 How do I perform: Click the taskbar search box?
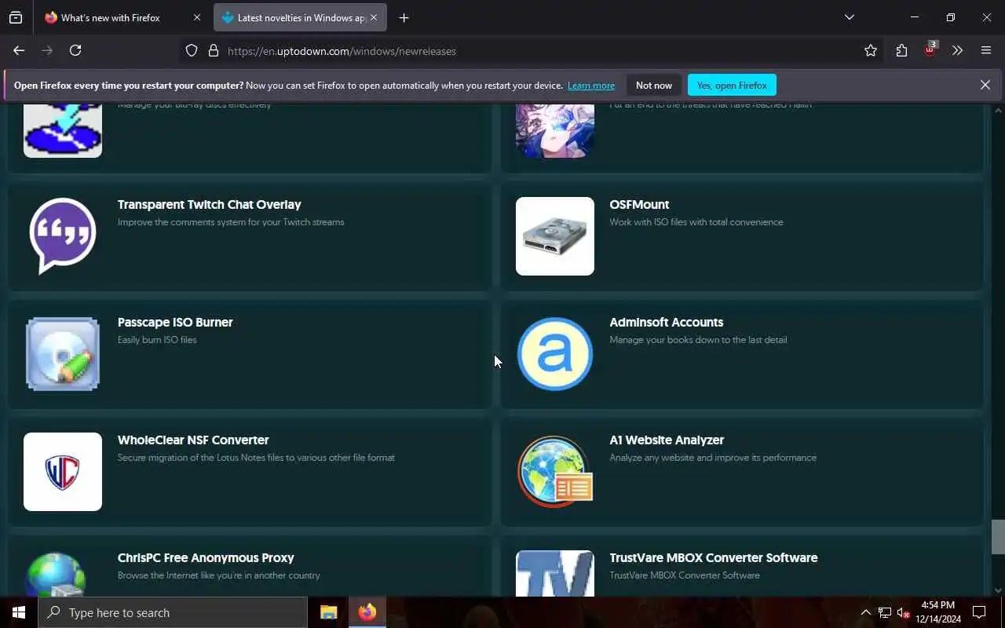click(173, 612)
